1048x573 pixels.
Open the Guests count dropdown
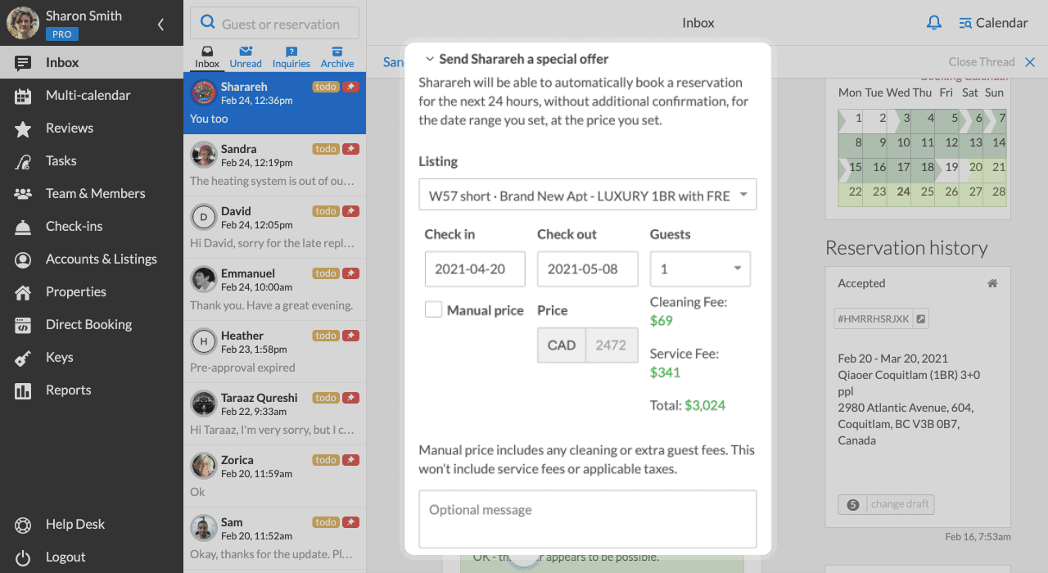click(700, 268)
